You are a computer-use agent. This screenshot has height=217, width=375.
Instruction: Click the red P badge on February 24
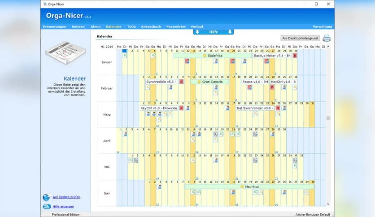[272, 87]
